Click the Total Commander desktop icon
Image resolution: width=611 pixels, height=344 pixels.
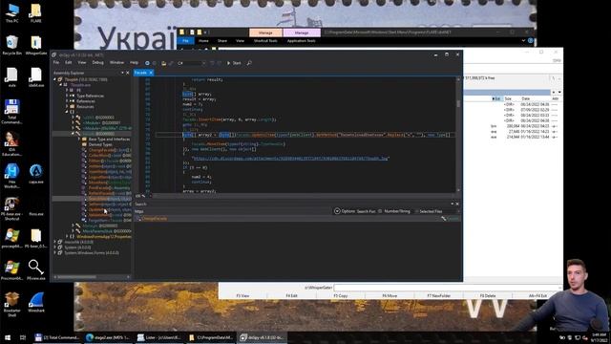coord(12,111)
